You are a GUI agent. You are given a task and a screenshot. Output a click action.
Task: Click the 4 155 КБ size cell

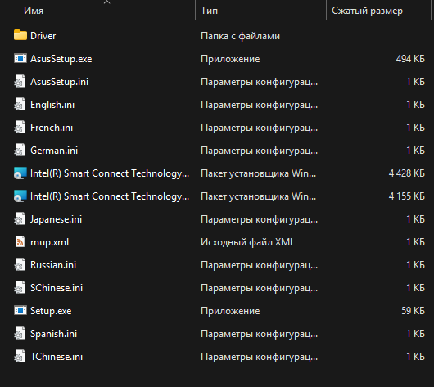coord(407,196)
